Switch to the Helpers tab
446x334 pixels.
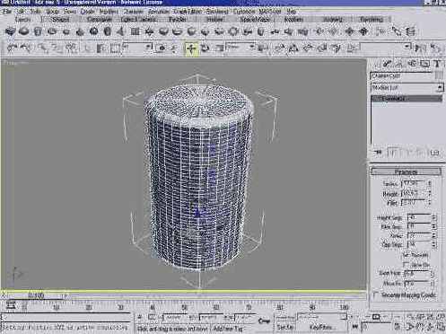(214, 20)
